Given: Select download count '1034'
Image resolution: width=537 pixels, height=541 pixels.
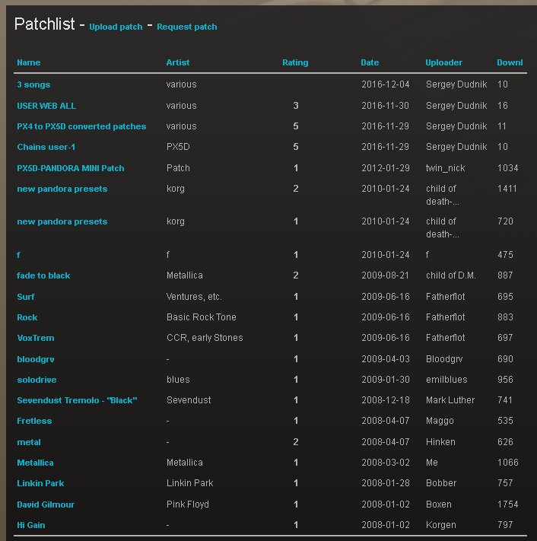Looking at the screenshot, I should coord(507,168).
